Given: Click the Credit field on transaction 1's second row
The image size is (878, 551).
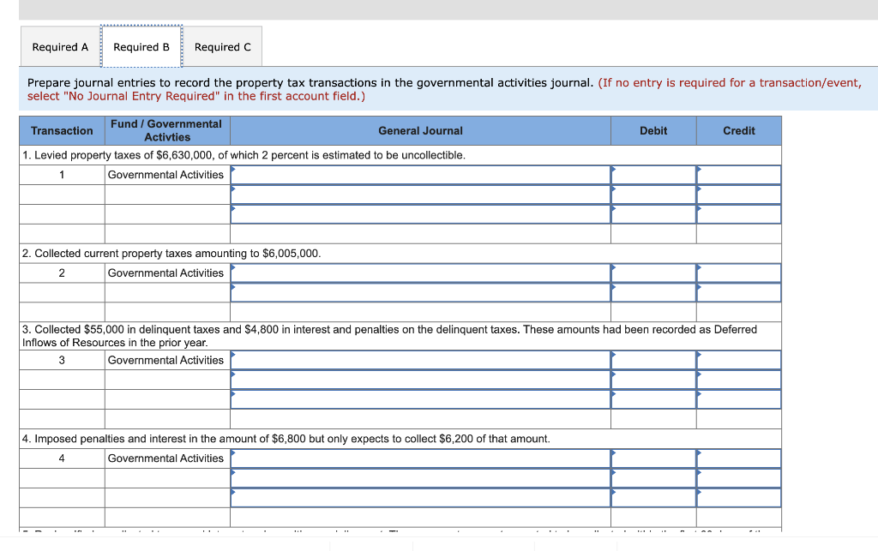Looking at the screenshot, I should click(737, 195).
